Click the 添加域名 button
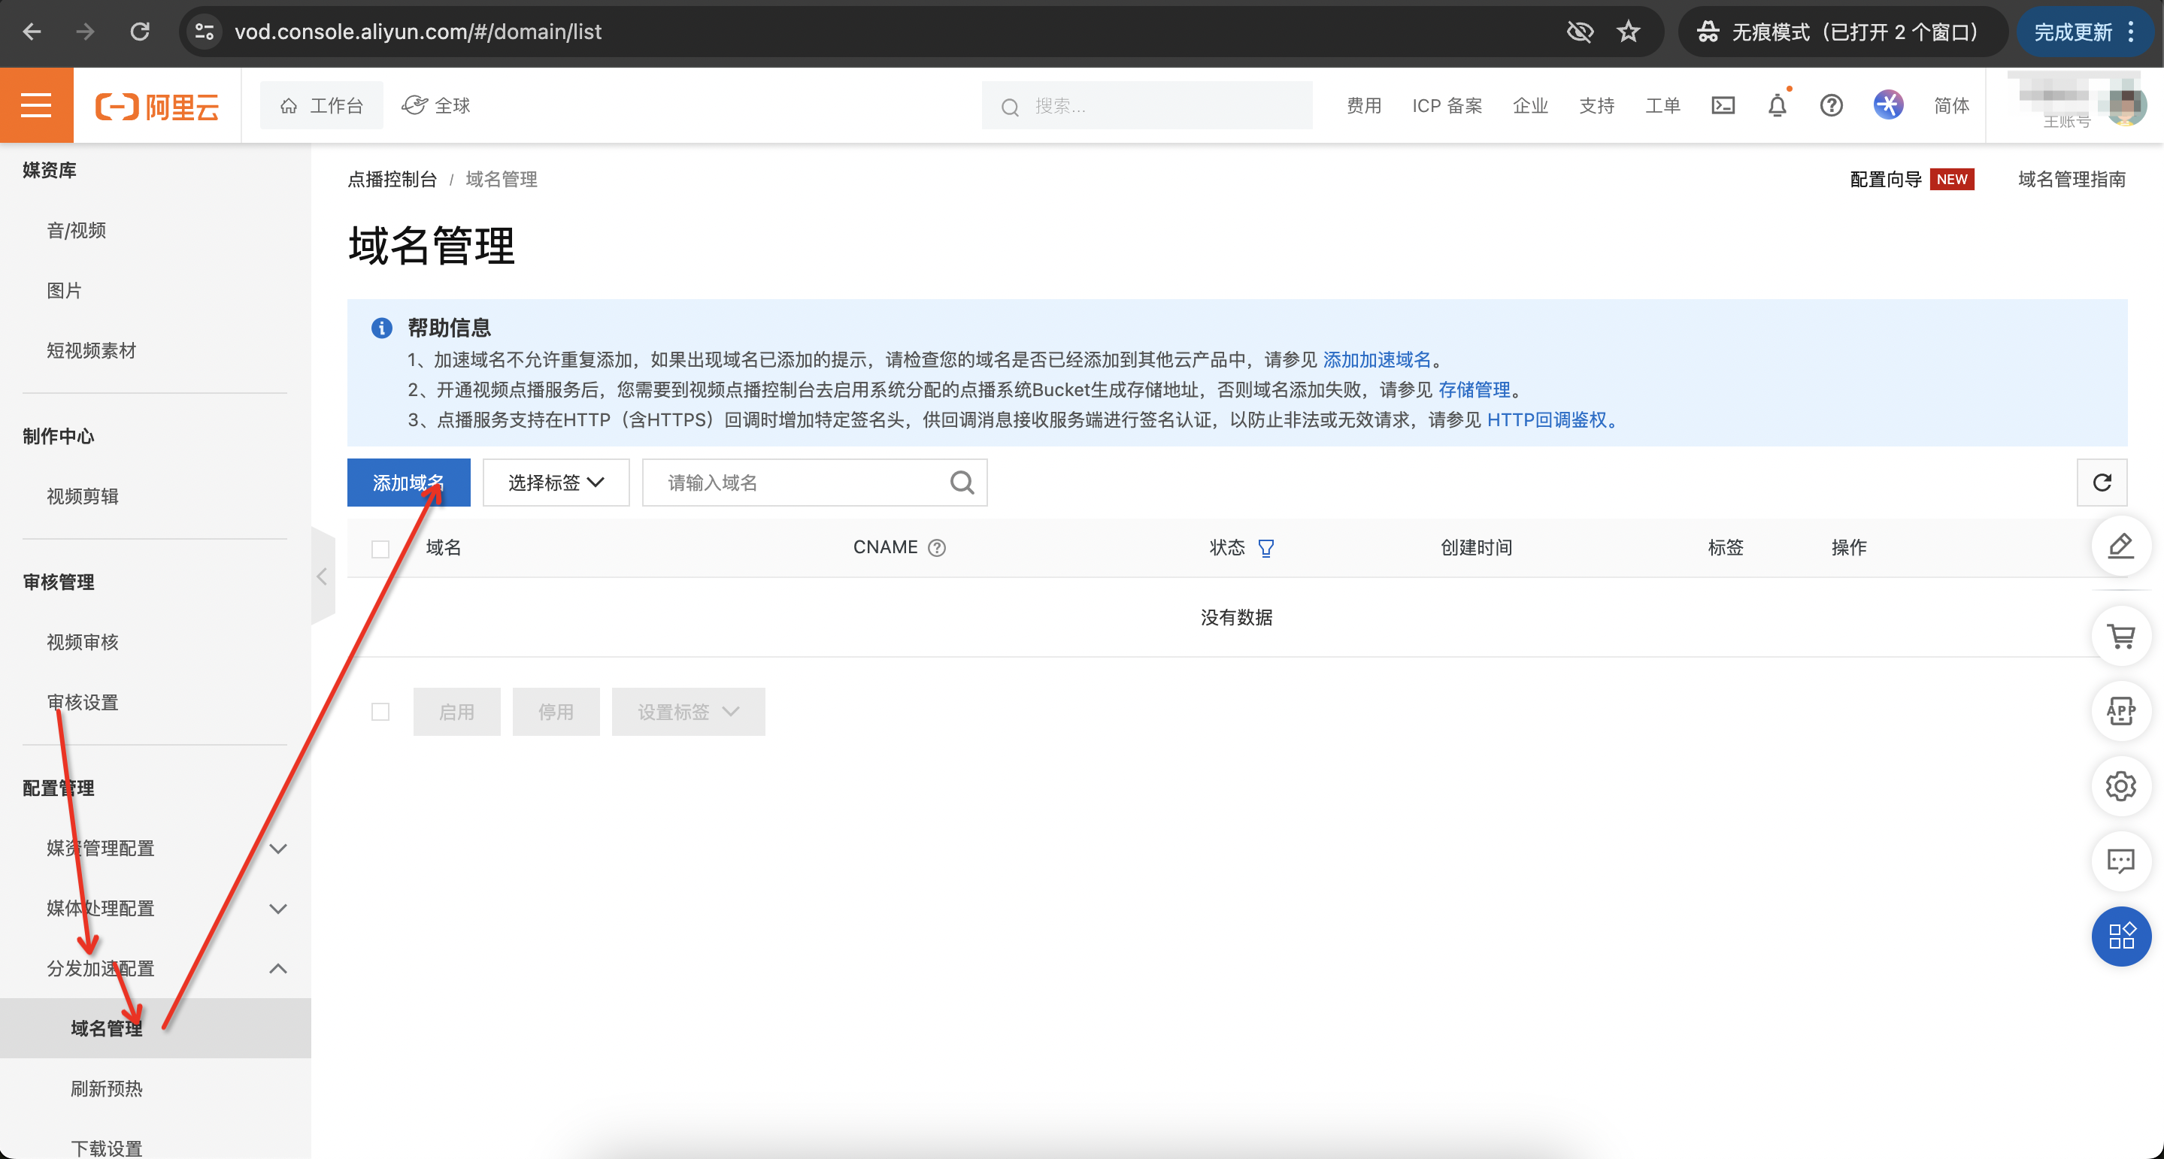The image size is (2164, 1159). click(408, 483)
